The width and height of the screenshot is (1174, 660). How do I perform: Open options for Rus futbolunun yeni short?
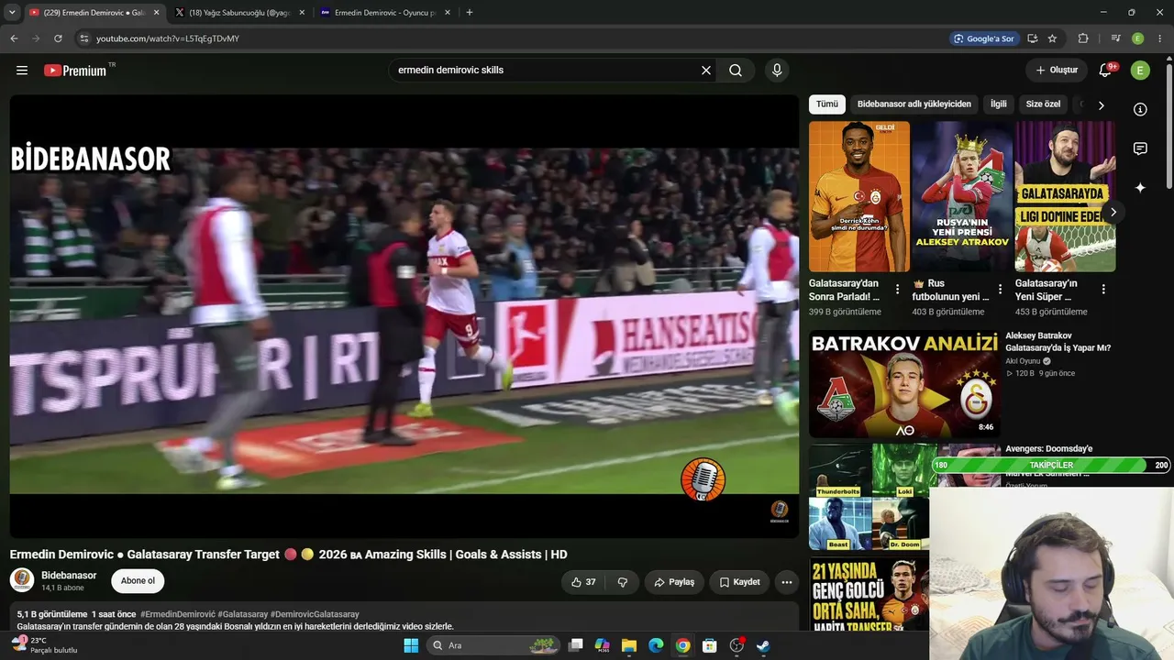[1000, 290]
